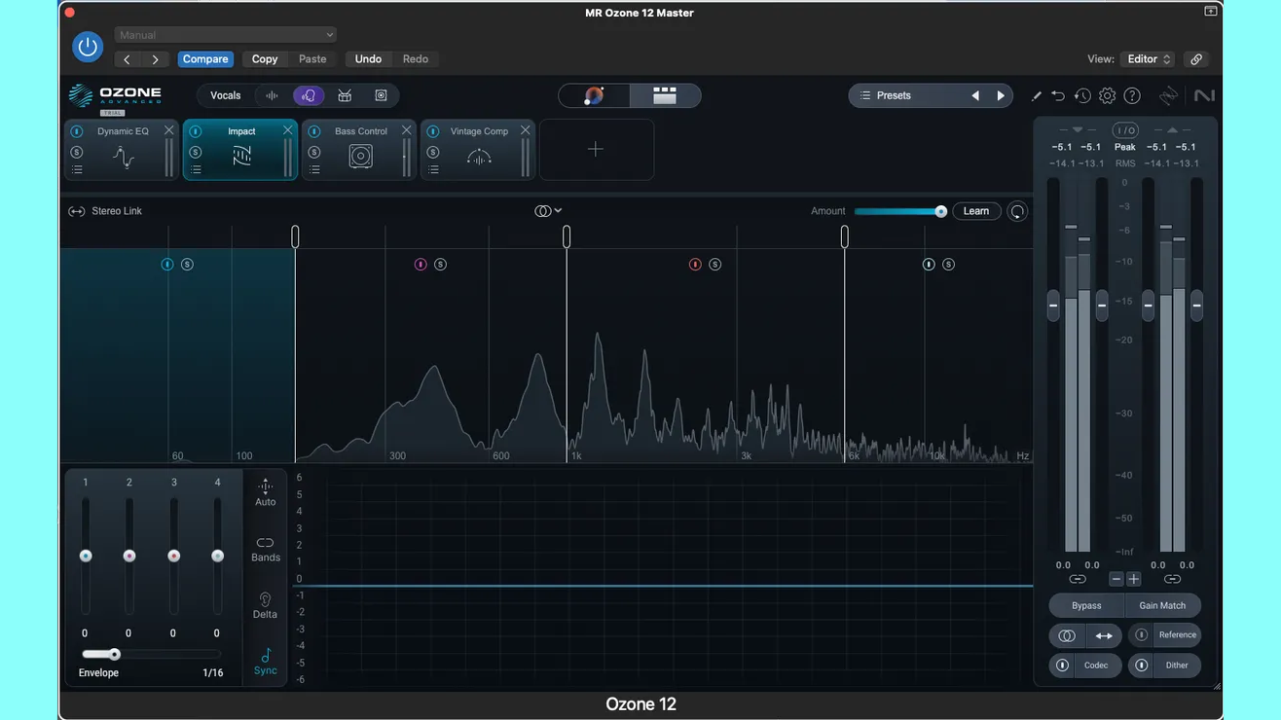Click the Sync note icon

tap(265, 656)
